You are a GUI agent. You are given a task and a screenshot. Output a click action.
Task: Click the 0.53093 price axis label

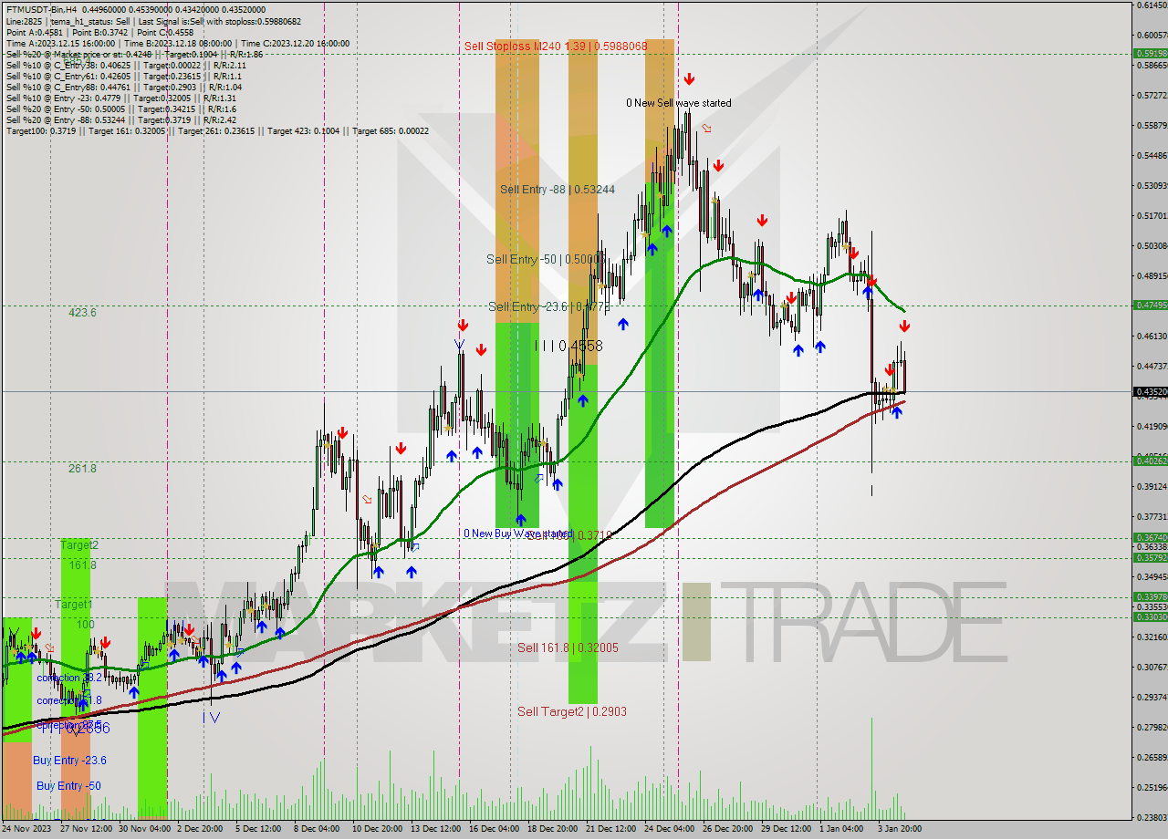(x=1152, y=185)
